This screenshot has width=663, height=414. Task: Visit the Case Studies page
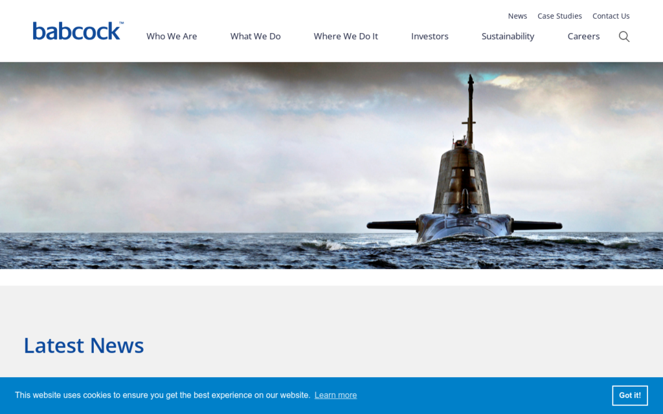[x=559, y=16]
